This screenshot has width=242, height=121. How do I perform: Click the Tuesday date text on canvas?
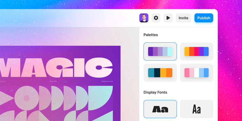click(107, 81)
